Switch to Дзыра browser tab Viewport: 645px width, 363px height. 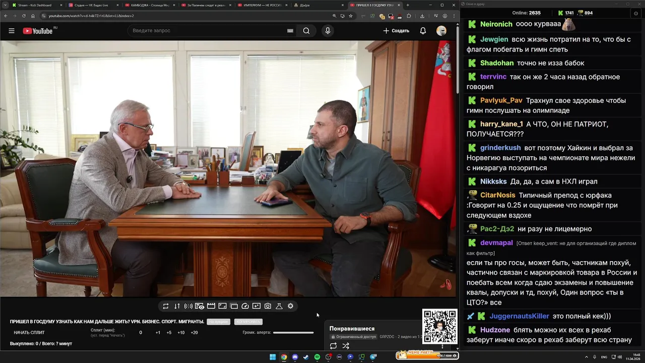(x=318, y=5)
